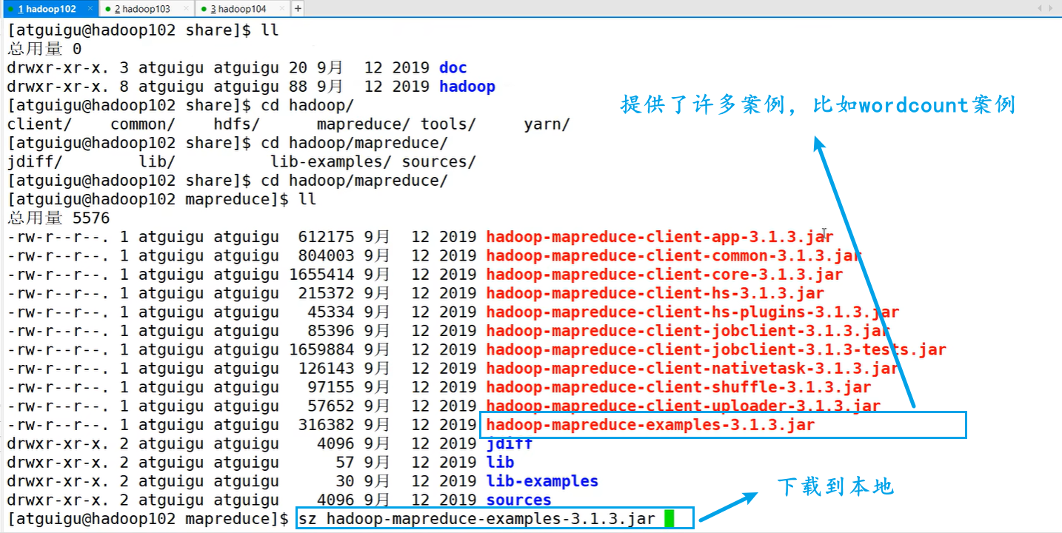Click file size 1655414

321,275
